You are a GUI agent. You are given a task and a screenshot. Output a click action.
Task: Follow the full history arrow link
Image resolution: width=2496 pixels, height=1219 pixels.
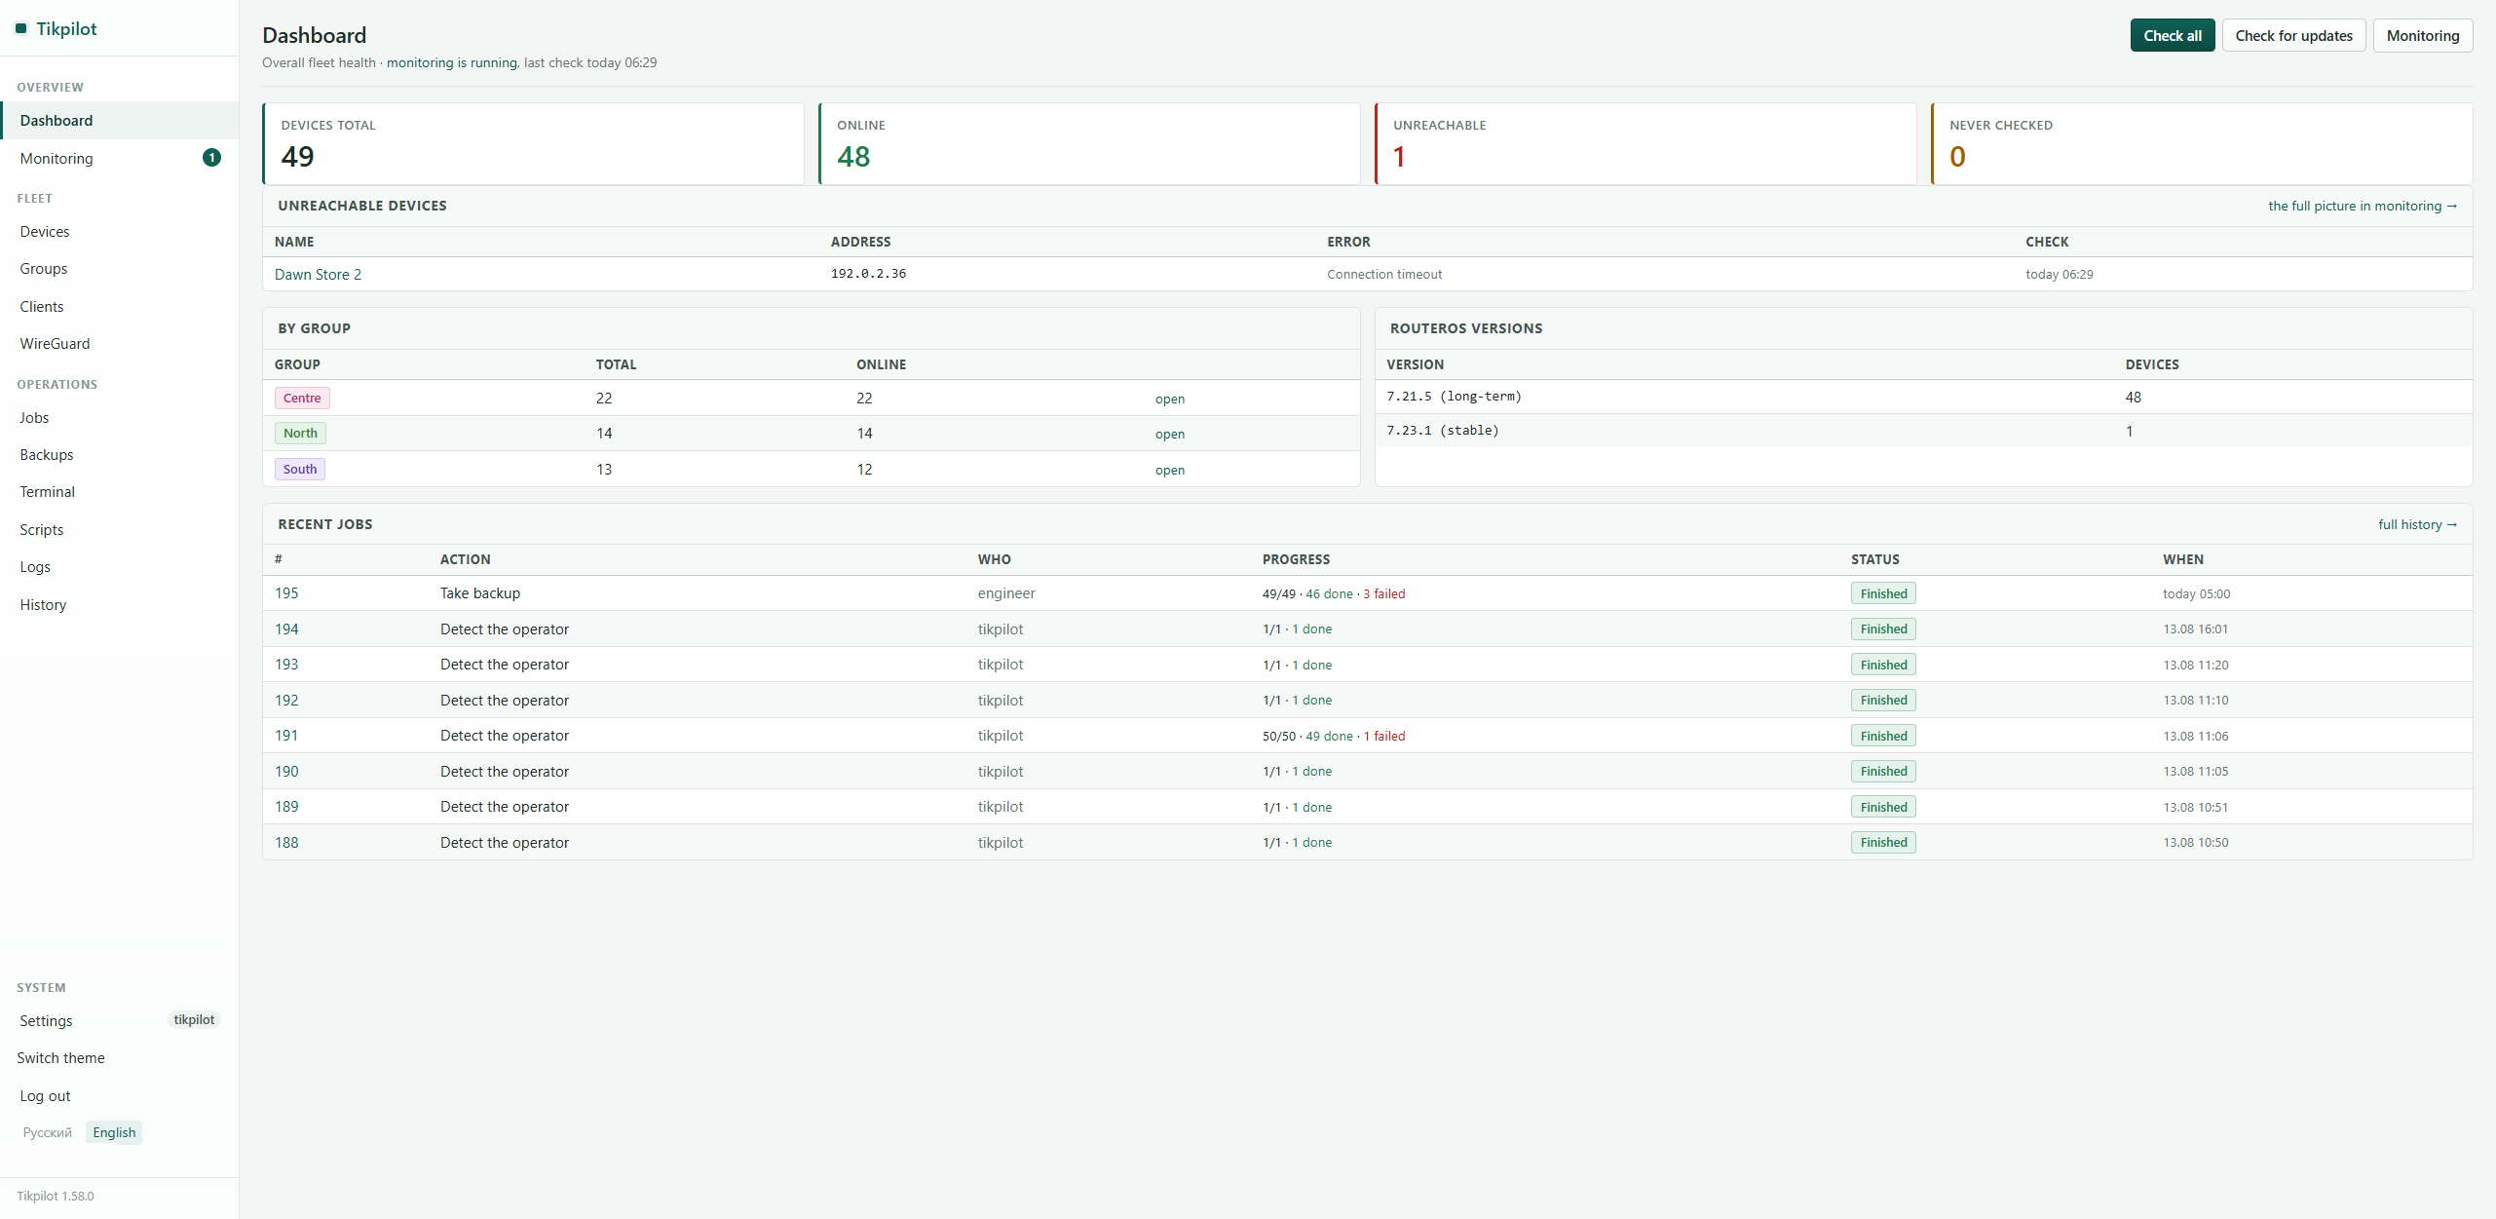click(x=2417, y=524)
